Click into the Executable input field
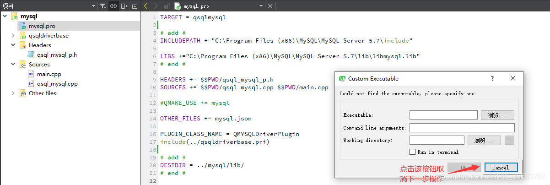550x185 pixels. click(443, 115)
